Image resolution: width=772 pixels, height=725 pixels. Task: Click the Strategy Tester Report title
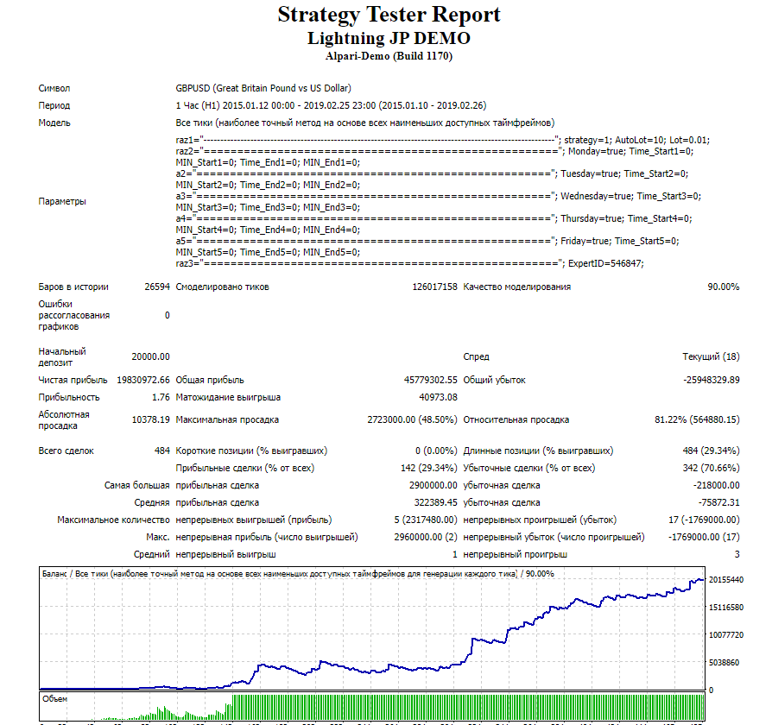tap(389, 16)
